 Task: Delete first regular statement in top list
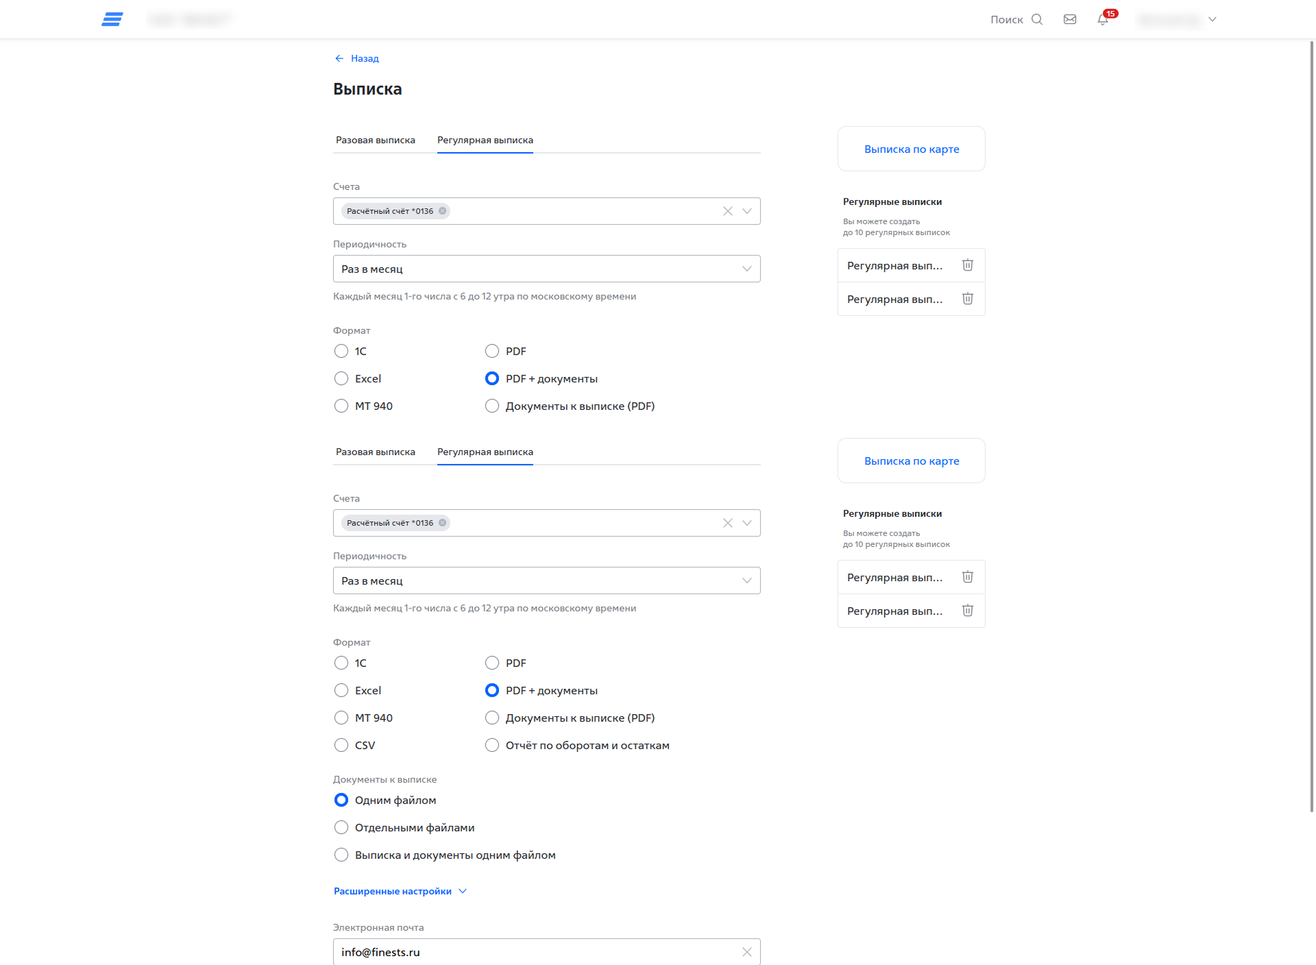coord(967,265)
